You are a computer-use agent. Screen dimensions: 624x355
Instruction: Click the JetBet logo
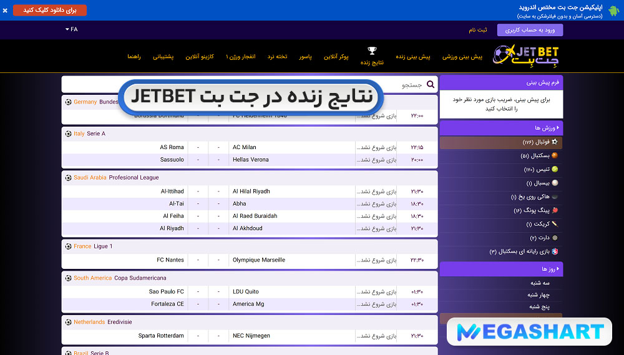tap(525, 56)
